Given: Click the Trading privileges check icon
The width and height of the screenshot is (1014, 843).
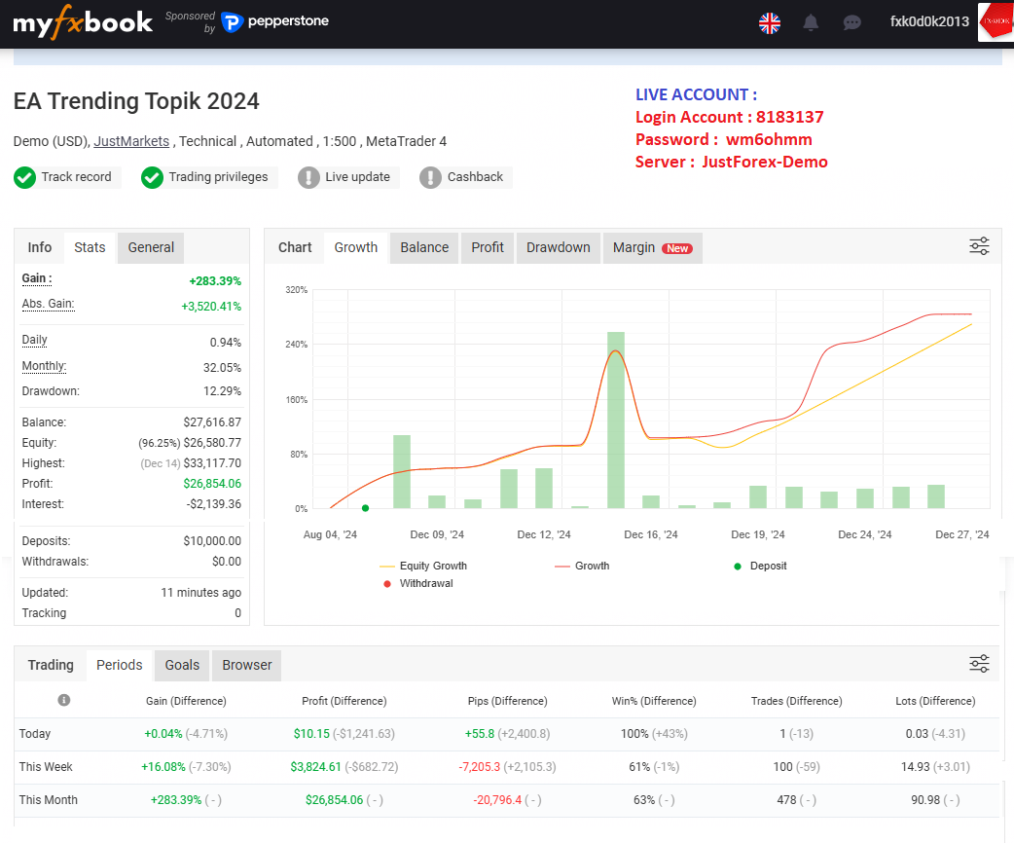Looking at the screenshot, I should [152, 177].
